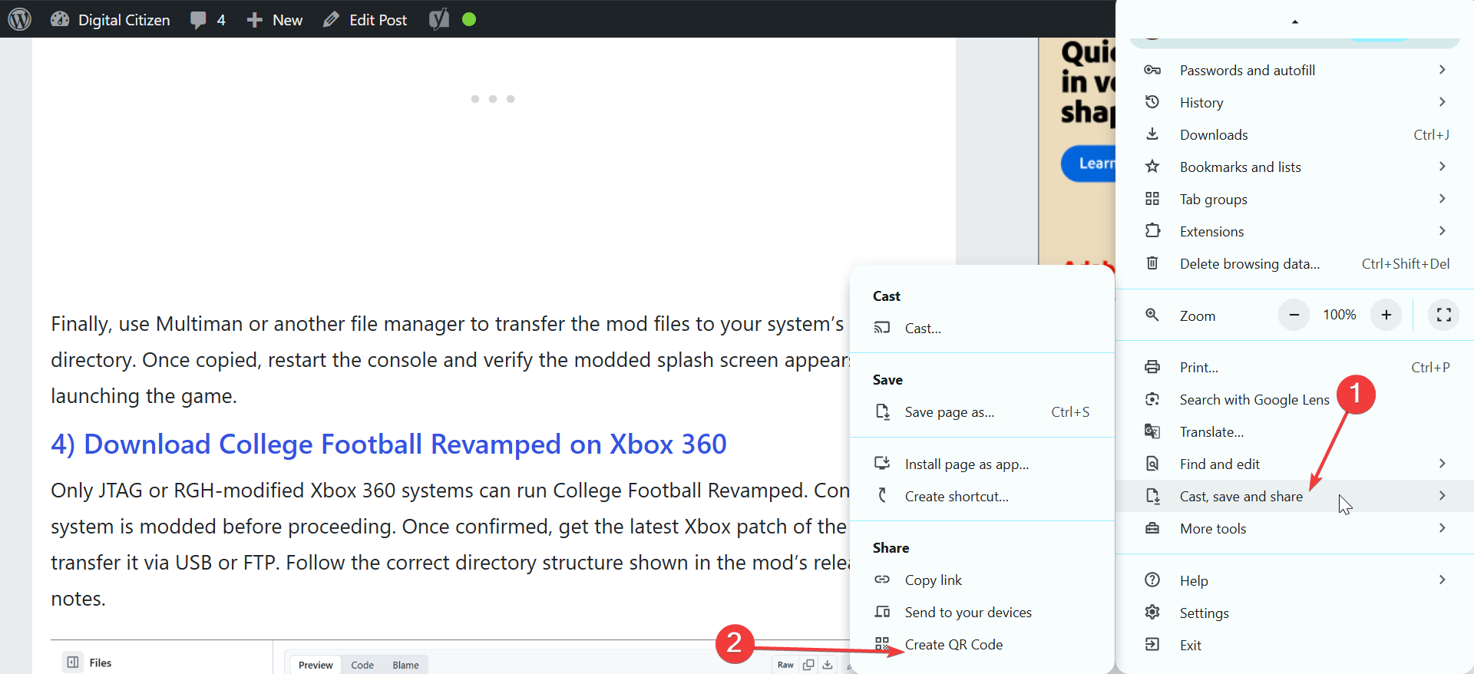The width and height of the screenshot is (1474, 674).
Task: Click Edit Post in admin bar
Action: tap(365, 20)
